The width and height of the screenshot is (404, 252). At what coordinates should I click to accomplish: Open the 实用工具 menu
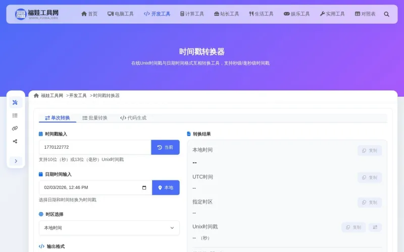pyautogui.click(x=332, y=14)
